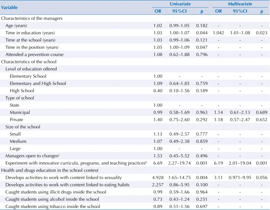This screenshot has height=210, width=270.
Task: Click the univariate CI value 2.27–19.74
Action: pyautogui.click(x=180, y=163)
